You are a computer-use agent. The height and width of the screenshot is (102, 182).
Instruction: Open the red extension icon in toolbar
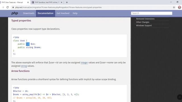(x=179, y=7)
